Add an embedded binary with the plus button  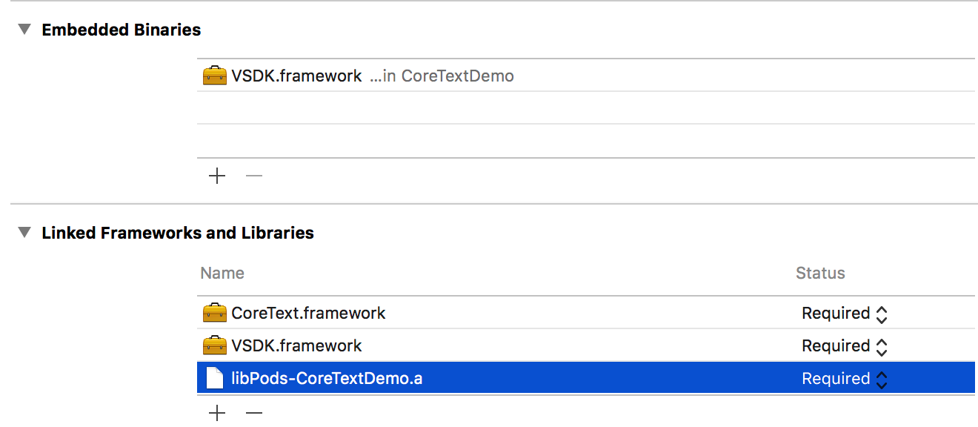217,176
